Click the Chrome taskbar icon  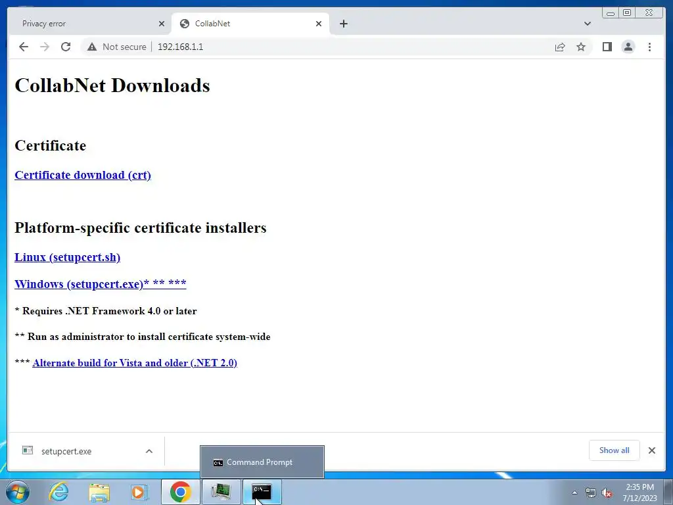tap(180, 492)
